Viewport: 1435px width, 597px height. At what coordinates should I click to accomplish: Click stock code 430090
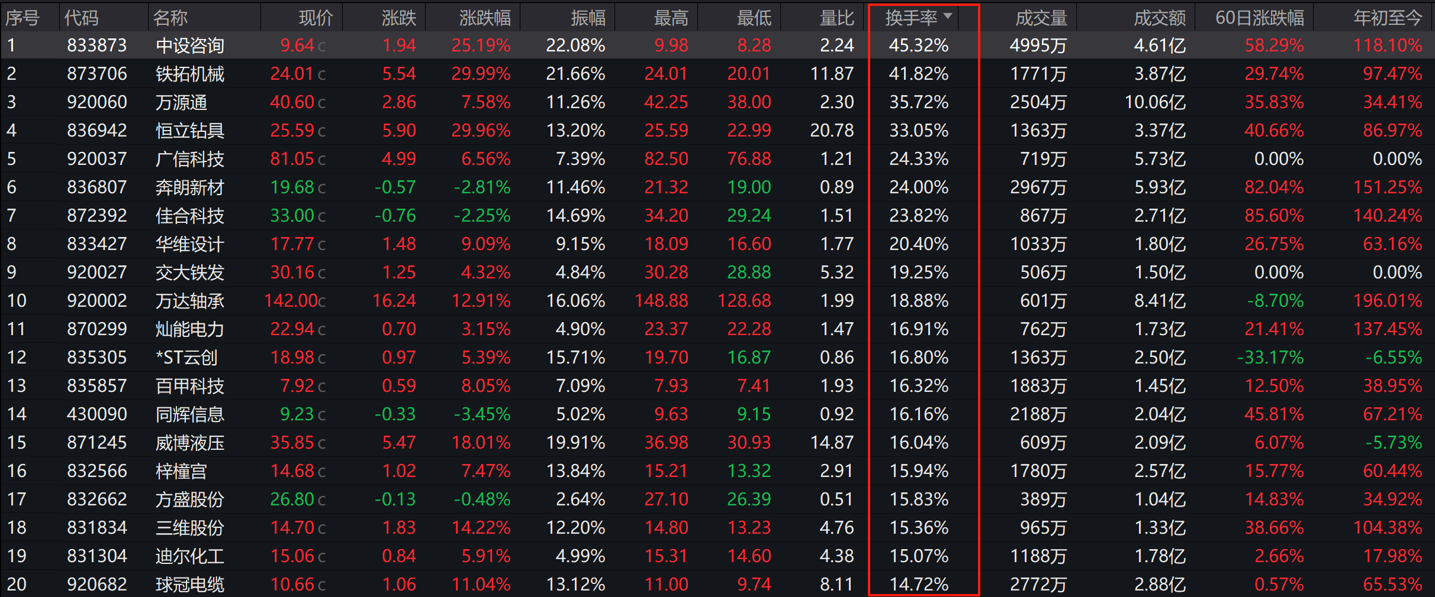(97, 414)
